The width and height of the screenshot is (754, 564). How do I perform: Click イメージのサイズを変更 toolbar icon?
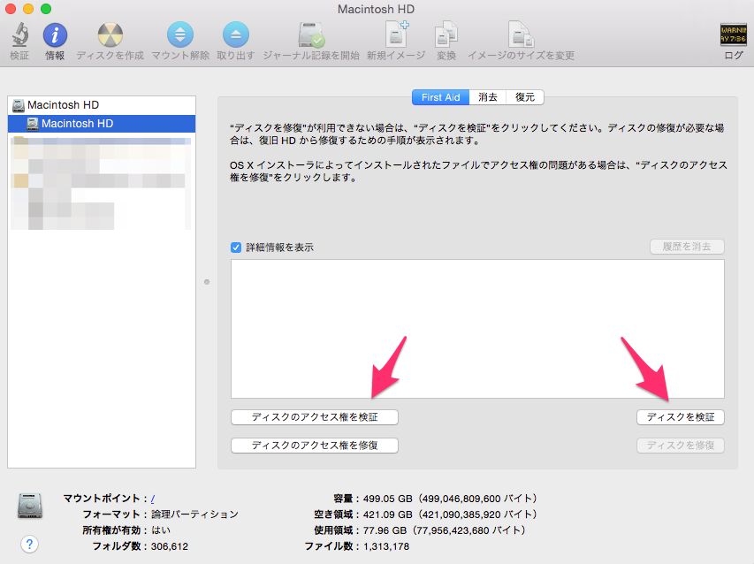pyautogui.click(x=521, y=34)
